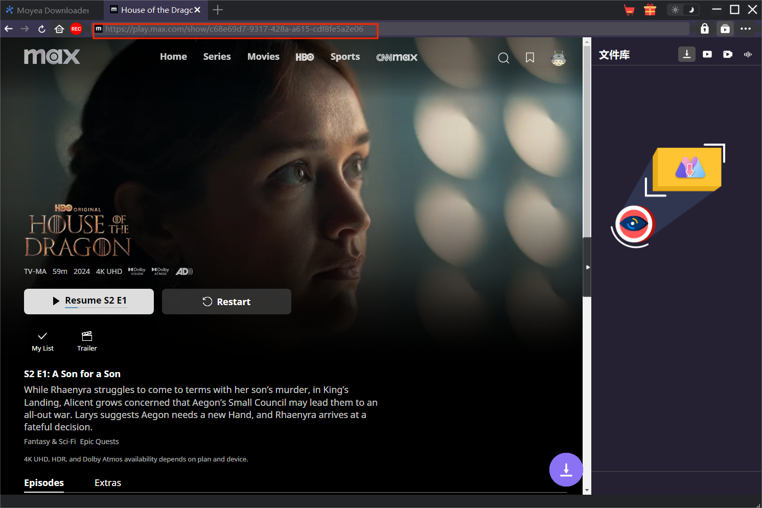Open the Fantasy & Sci-Fi genre link

tap(50, 442)
